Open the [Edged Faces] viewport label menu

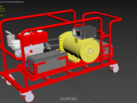tap(19, 2)
